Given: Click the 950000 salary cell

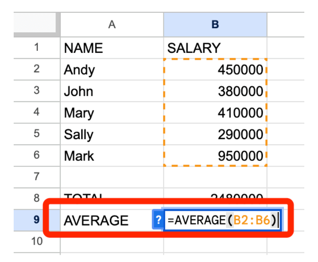Looking at the screenshot, I should pyautogui.click(x=215, y=156).
